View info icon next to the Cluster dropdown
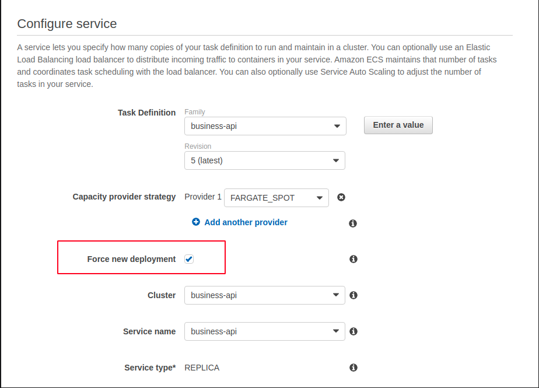The image size is (539, 388). coord(353,295)
